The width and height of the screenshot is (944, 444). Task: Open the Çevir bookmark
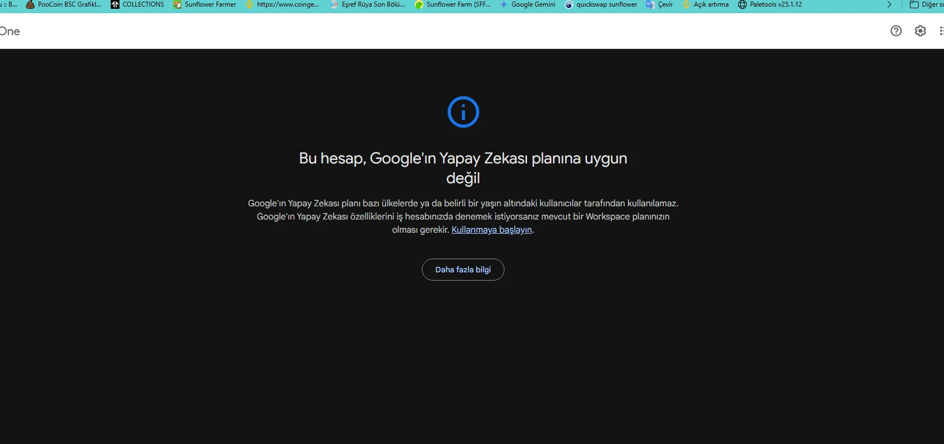coord(659,4)
